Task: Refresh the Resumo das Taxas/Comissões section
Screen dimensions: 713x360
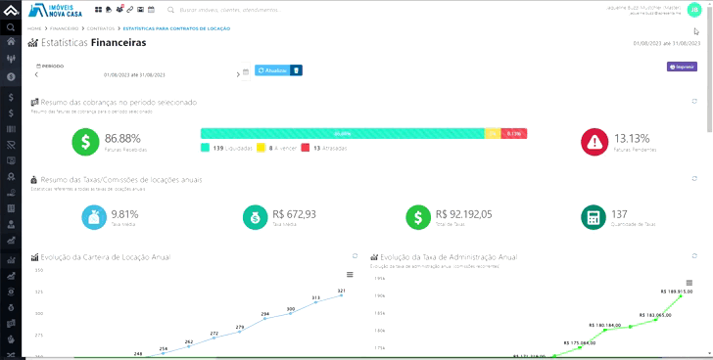Action: [694, 179]
